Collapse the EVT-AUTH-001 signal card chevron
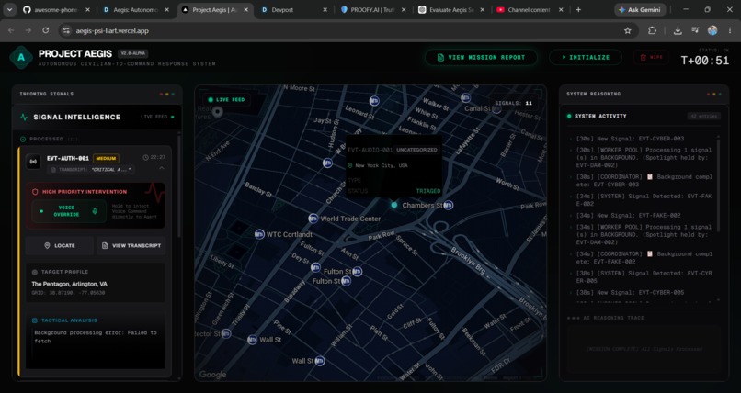Viewport: 741px width, 393px height. click(x=162, y=168)
